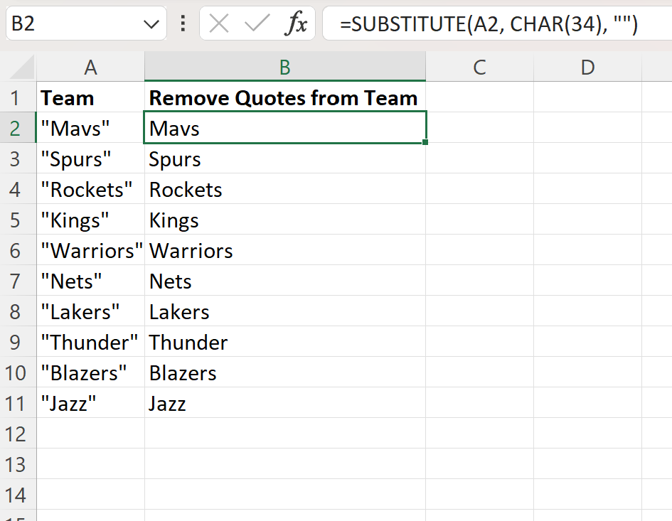The image size is (672, 521).
Task: Select column B header
Action: [285, 68]
